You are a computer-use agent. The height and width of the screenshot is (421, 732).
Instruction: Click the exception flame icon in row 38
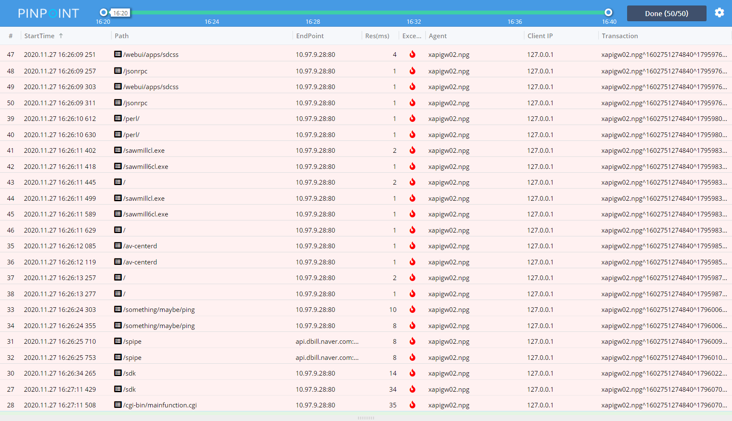pos(412,294)
